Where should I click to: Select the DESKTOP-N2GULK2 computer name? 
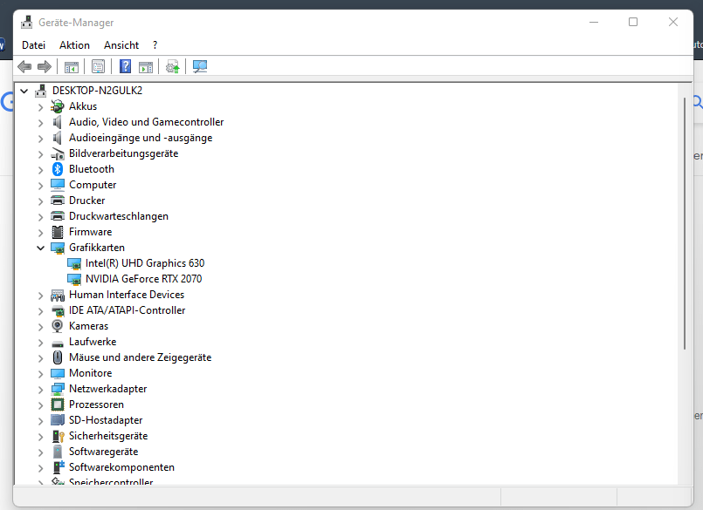coord(97,91)
